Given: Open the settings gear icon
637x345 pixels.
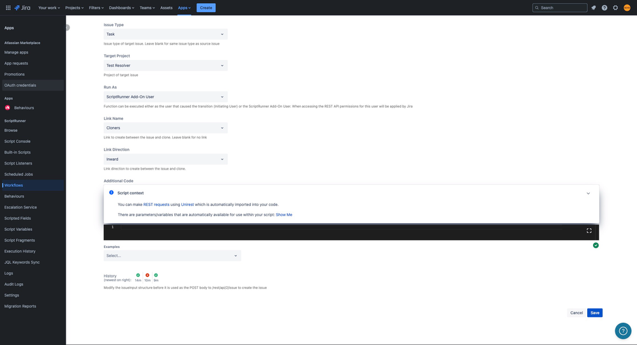Looking at the screenshot, I should click(615, 8).
